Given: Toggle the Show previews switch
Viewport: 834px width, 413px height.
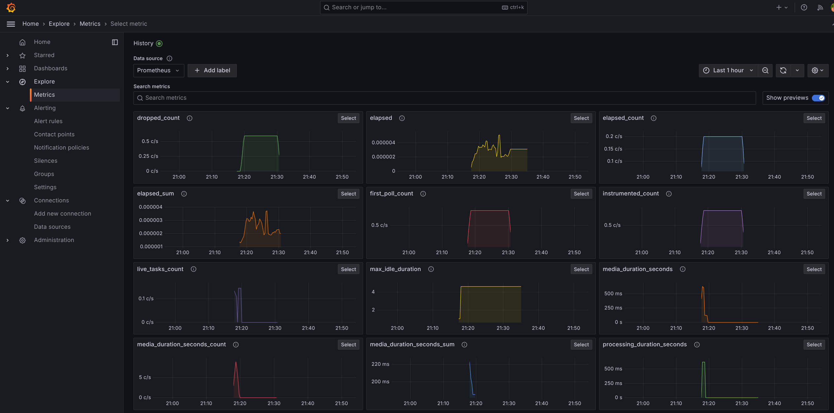Looking at the screenshot, I should pos(818,98).
